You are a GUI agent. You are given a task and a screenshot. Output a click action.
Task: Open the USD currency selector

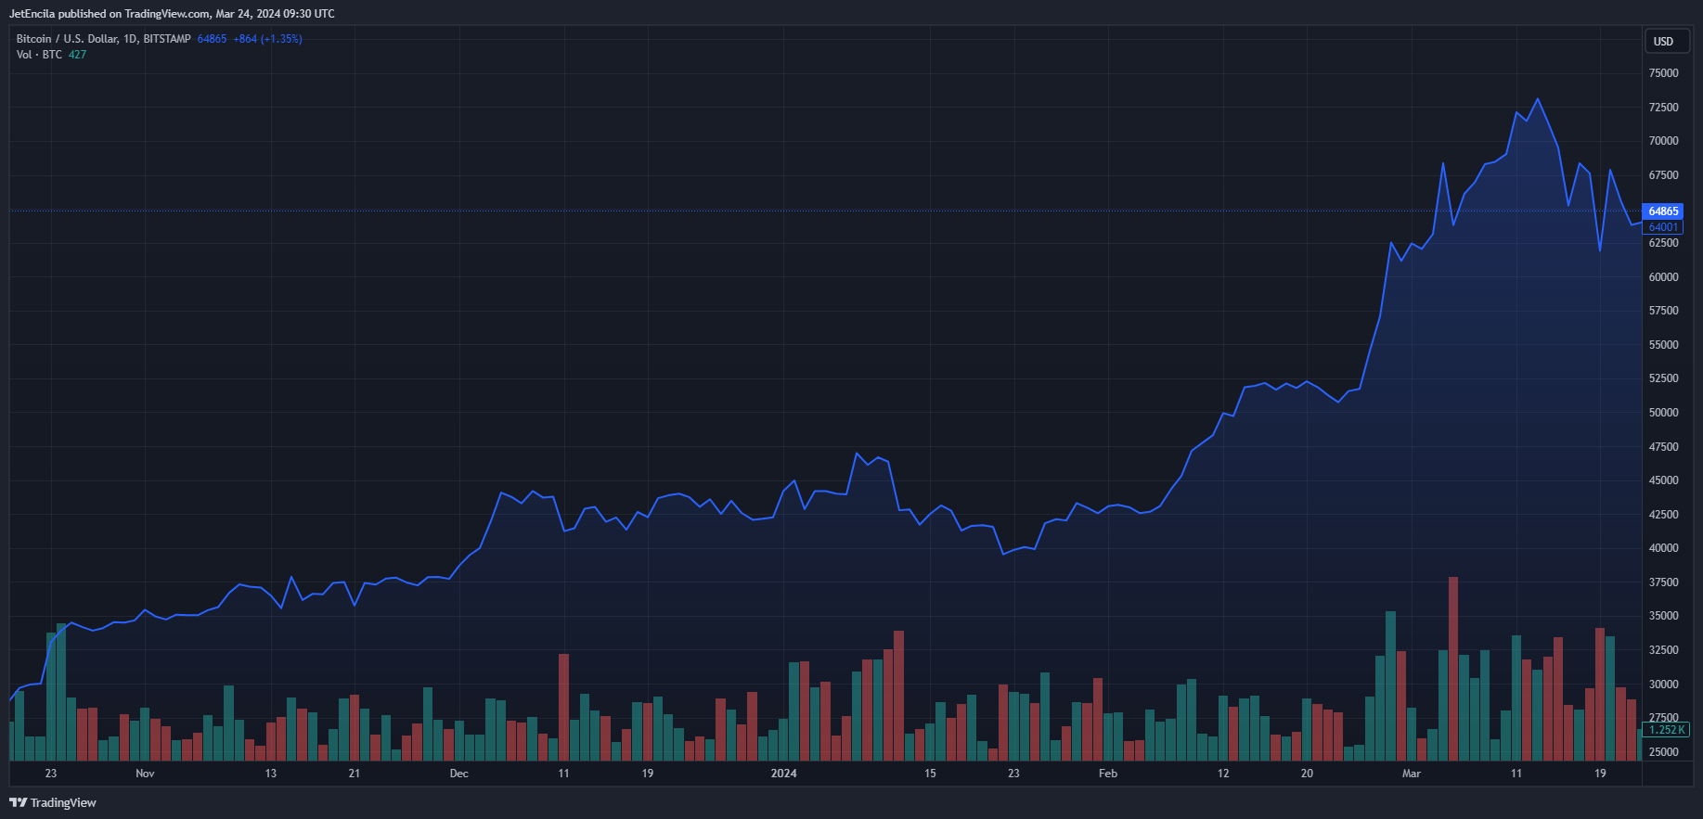1663,42
